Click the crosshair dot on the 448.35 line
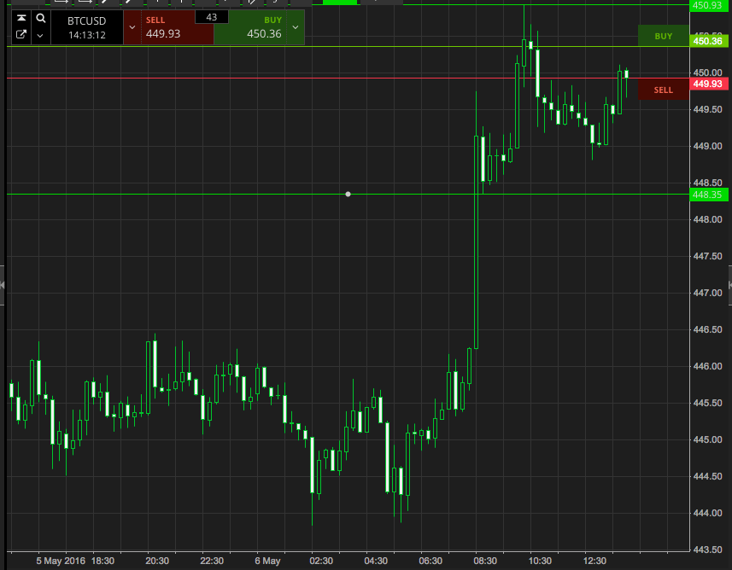The width and height of the screenshot is (732, 570). (x=348, y=195)
